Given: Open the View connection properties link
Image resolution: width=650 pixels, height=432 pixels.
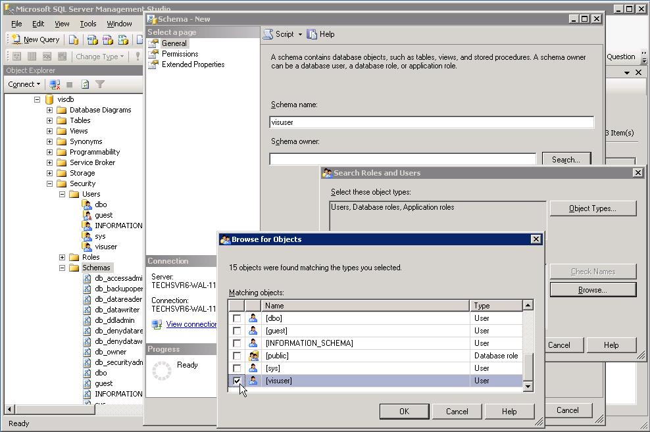Looking at the screenshot, I should coord(191,324).
